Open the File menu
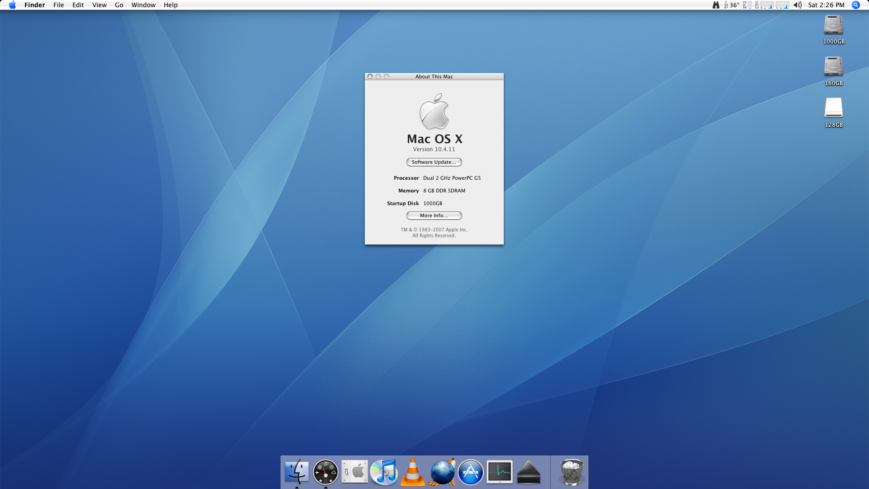The image size is (869, 489). tap(58, 5)
